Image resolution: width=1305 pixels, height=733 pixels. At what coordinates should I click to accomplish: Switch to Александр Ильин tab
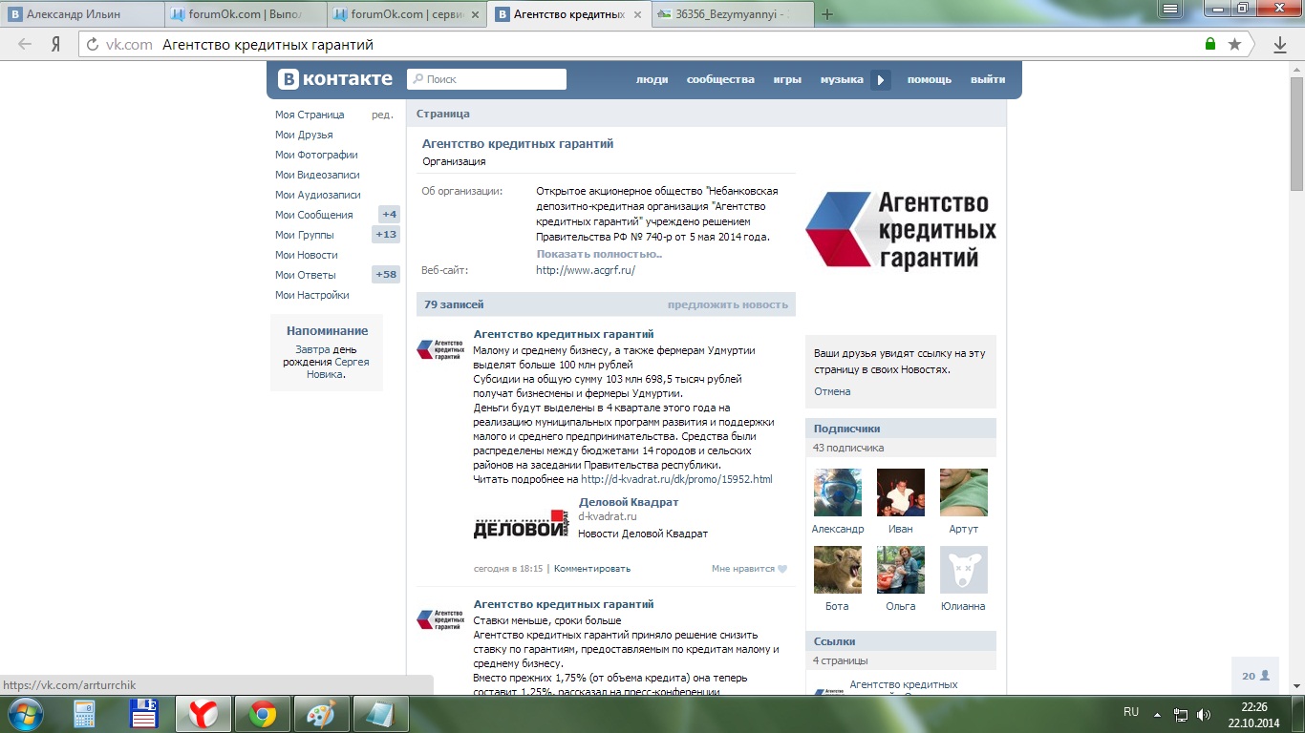(x=82, y=14)
